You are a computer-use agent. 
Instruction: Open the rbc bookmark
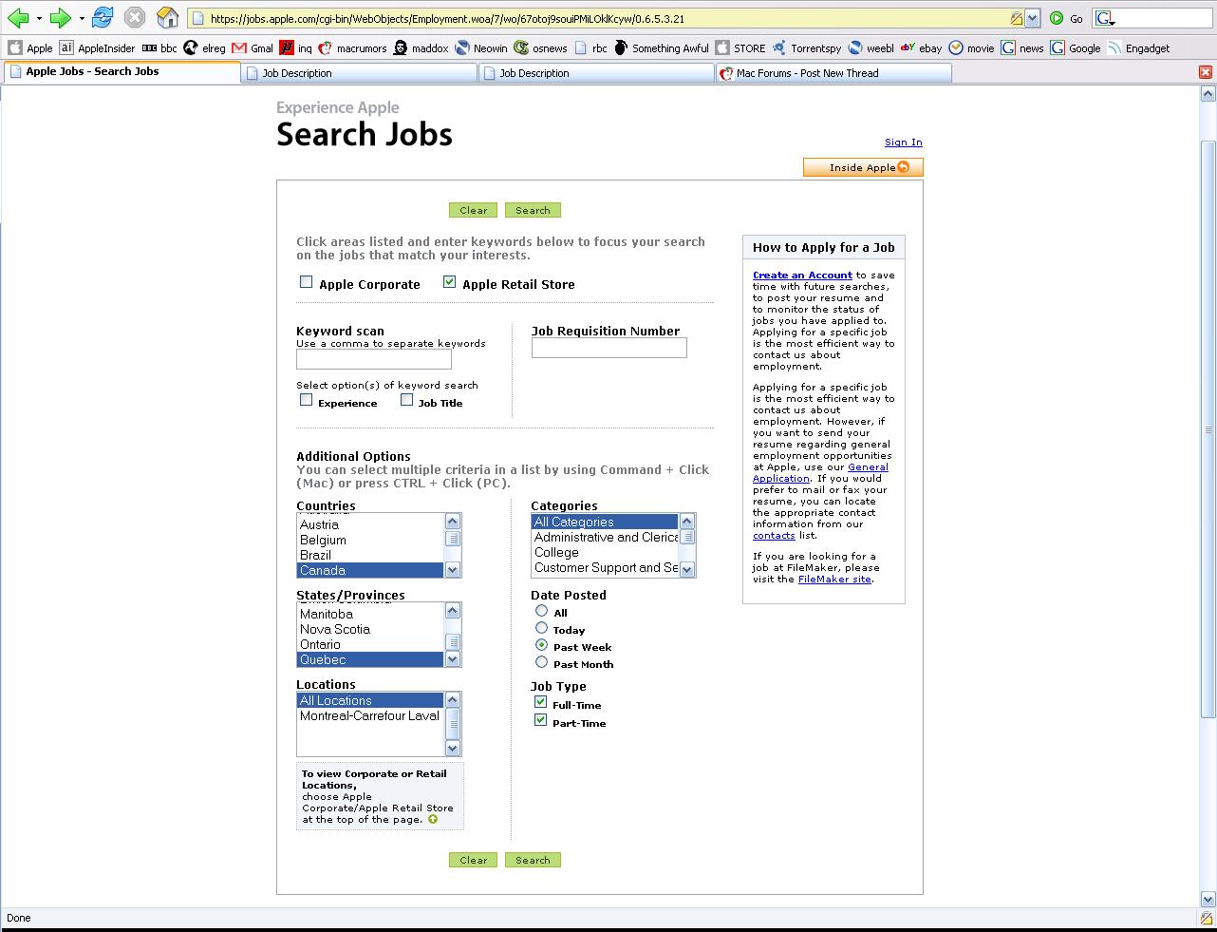[590, 48]
